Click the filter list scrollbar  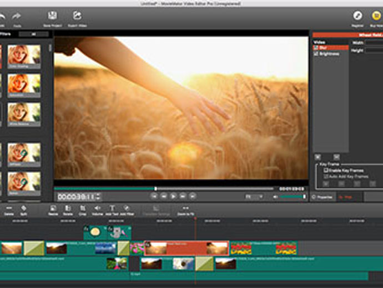(51, 48)
